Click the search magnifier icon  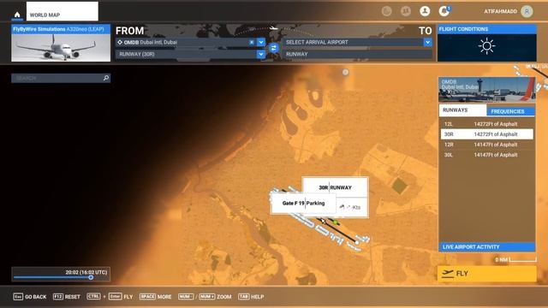[x=106, y=78]
